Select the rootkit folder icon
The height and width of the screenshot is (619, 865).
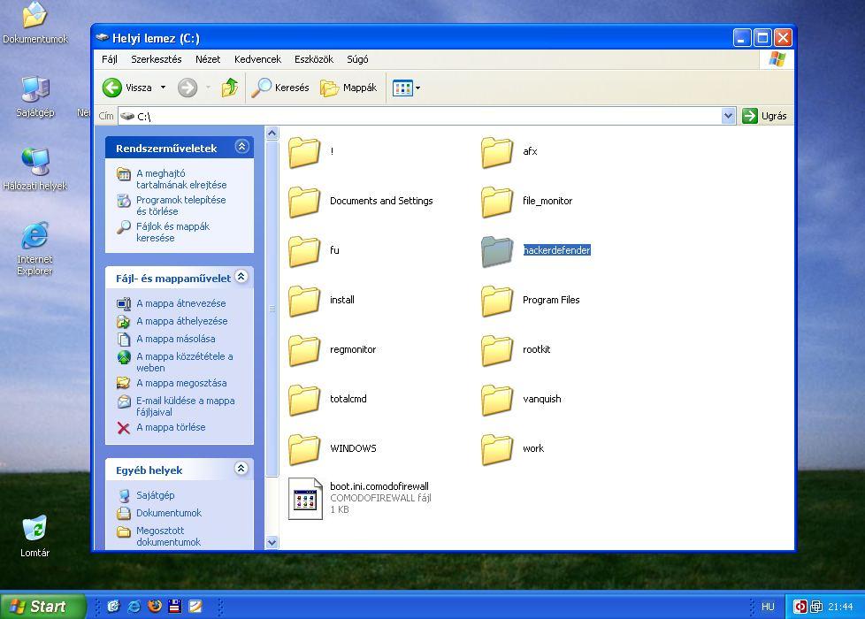(x=497, y=350)
